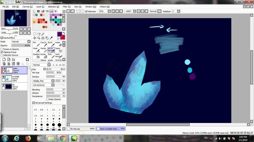Hide the crystals layer with eye icon
The image size is (254, 142).
(4, 76)
